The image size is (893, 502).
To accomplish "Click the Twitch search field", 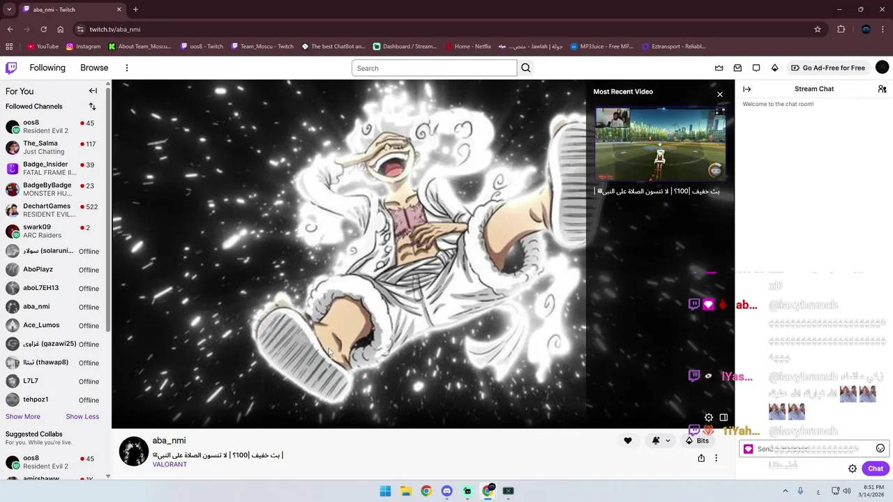I will point(434,68).
